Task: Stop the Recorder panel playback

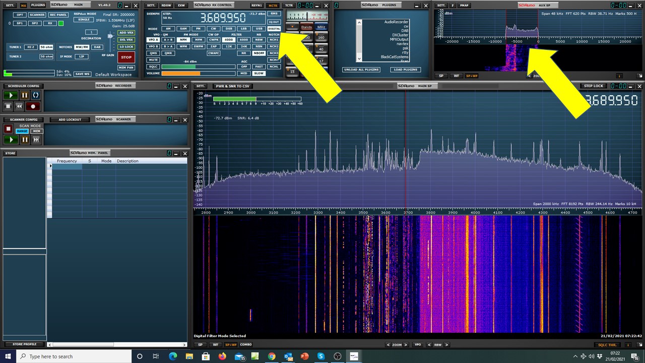Action: coord(8,106)
